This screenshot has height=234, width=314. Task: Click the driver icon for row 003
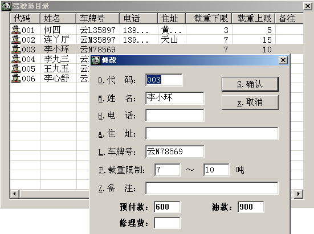[16, 49]
